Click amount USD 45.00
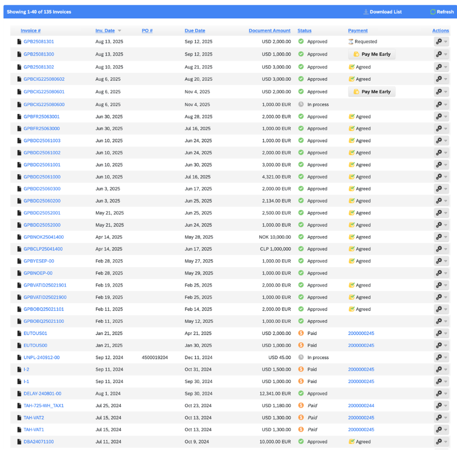457x454 pixels. [x=279, y=357]
